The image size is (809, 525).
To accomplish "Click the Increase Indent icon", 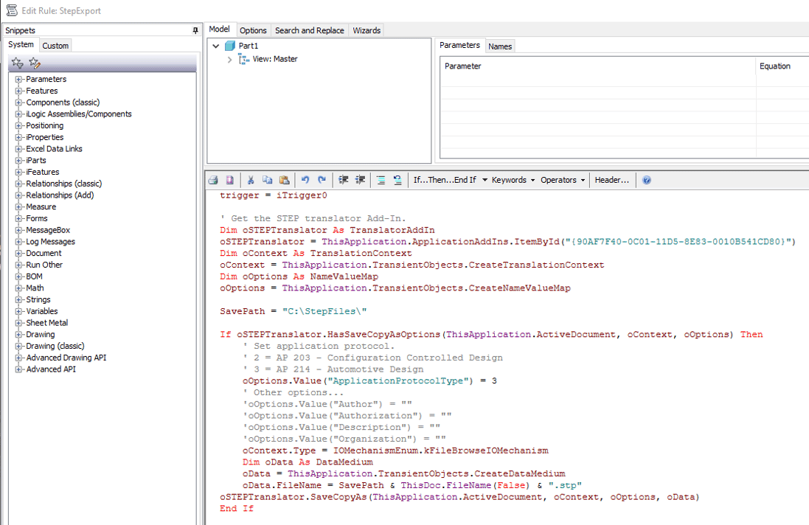I will point(344,179).
